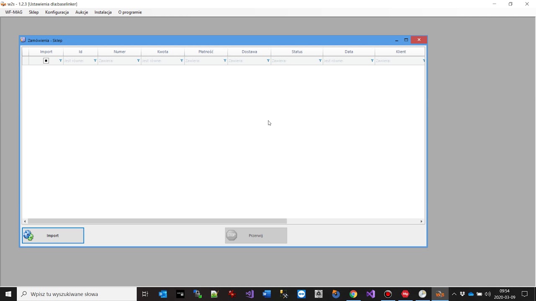
Task: Open the Płatność column filter funnel
Action: pyautogui.click(x=225, y=61)
